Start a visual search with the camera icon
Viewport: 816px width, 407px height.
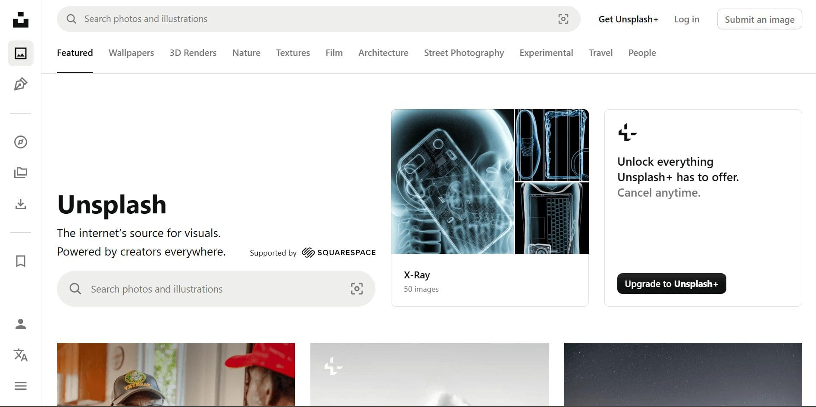tap(563, 19)
